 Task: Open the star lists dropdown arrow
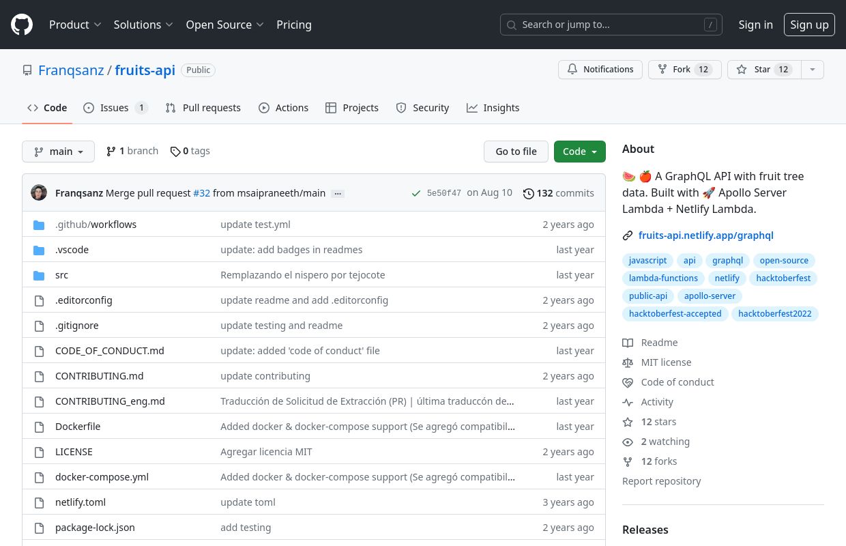click(x=812, y=70)
